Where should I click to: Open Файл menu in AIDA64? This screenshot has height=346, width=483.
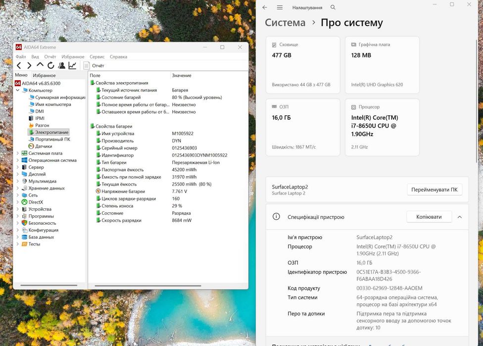point(21,57)
